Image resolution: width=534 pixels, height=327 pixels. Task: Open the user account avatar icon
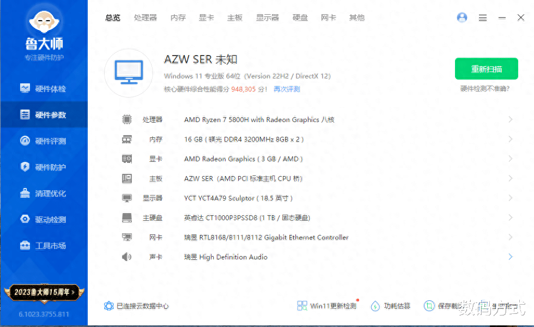462,17
